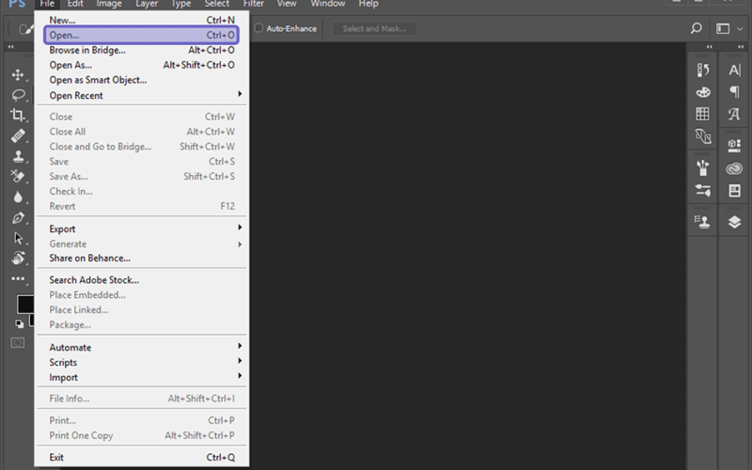Expand the Scripts submenu arrow

240,361
